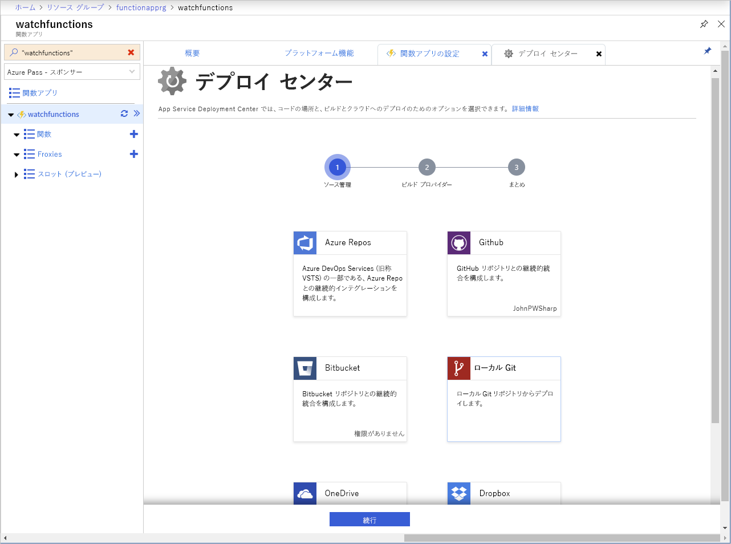Click the double chevron next to watchfunctions
Image resolution: width=731 pixels, height=544 pixels.
pyautogui.click(x=137, y=113)
